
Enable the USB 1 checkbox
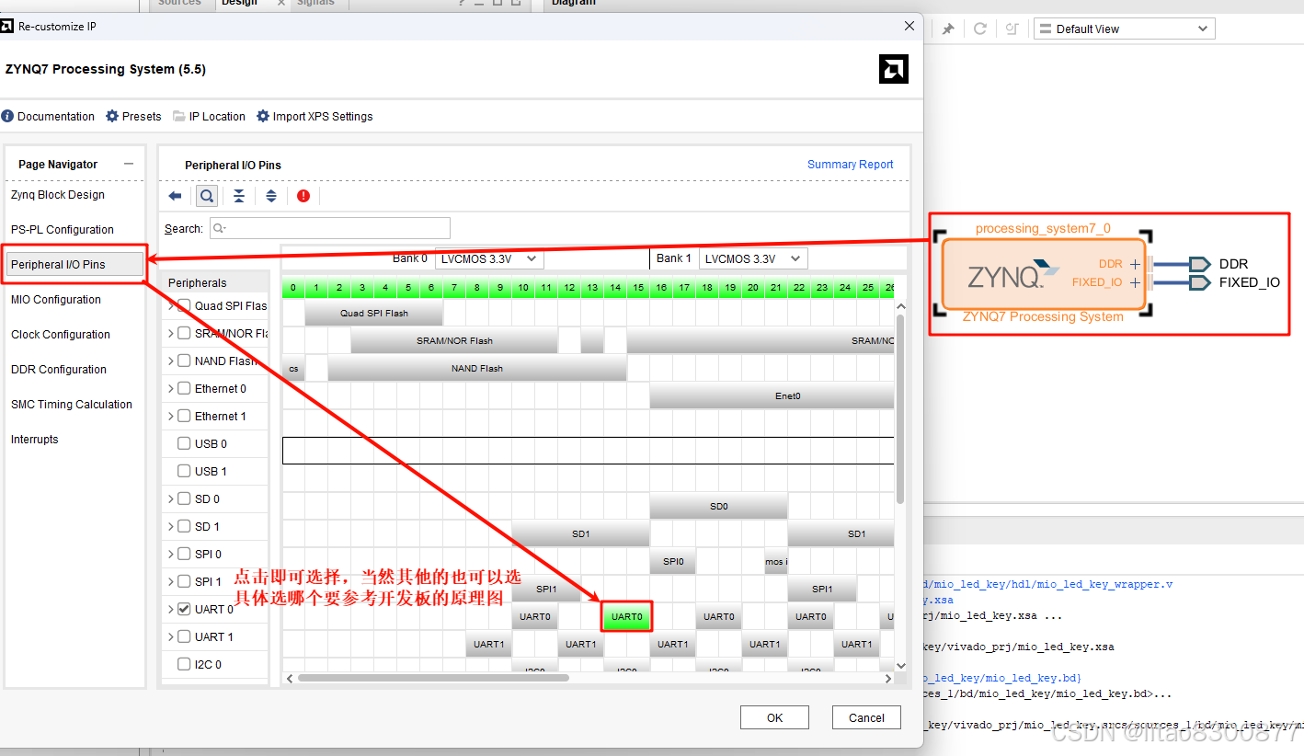184,471
